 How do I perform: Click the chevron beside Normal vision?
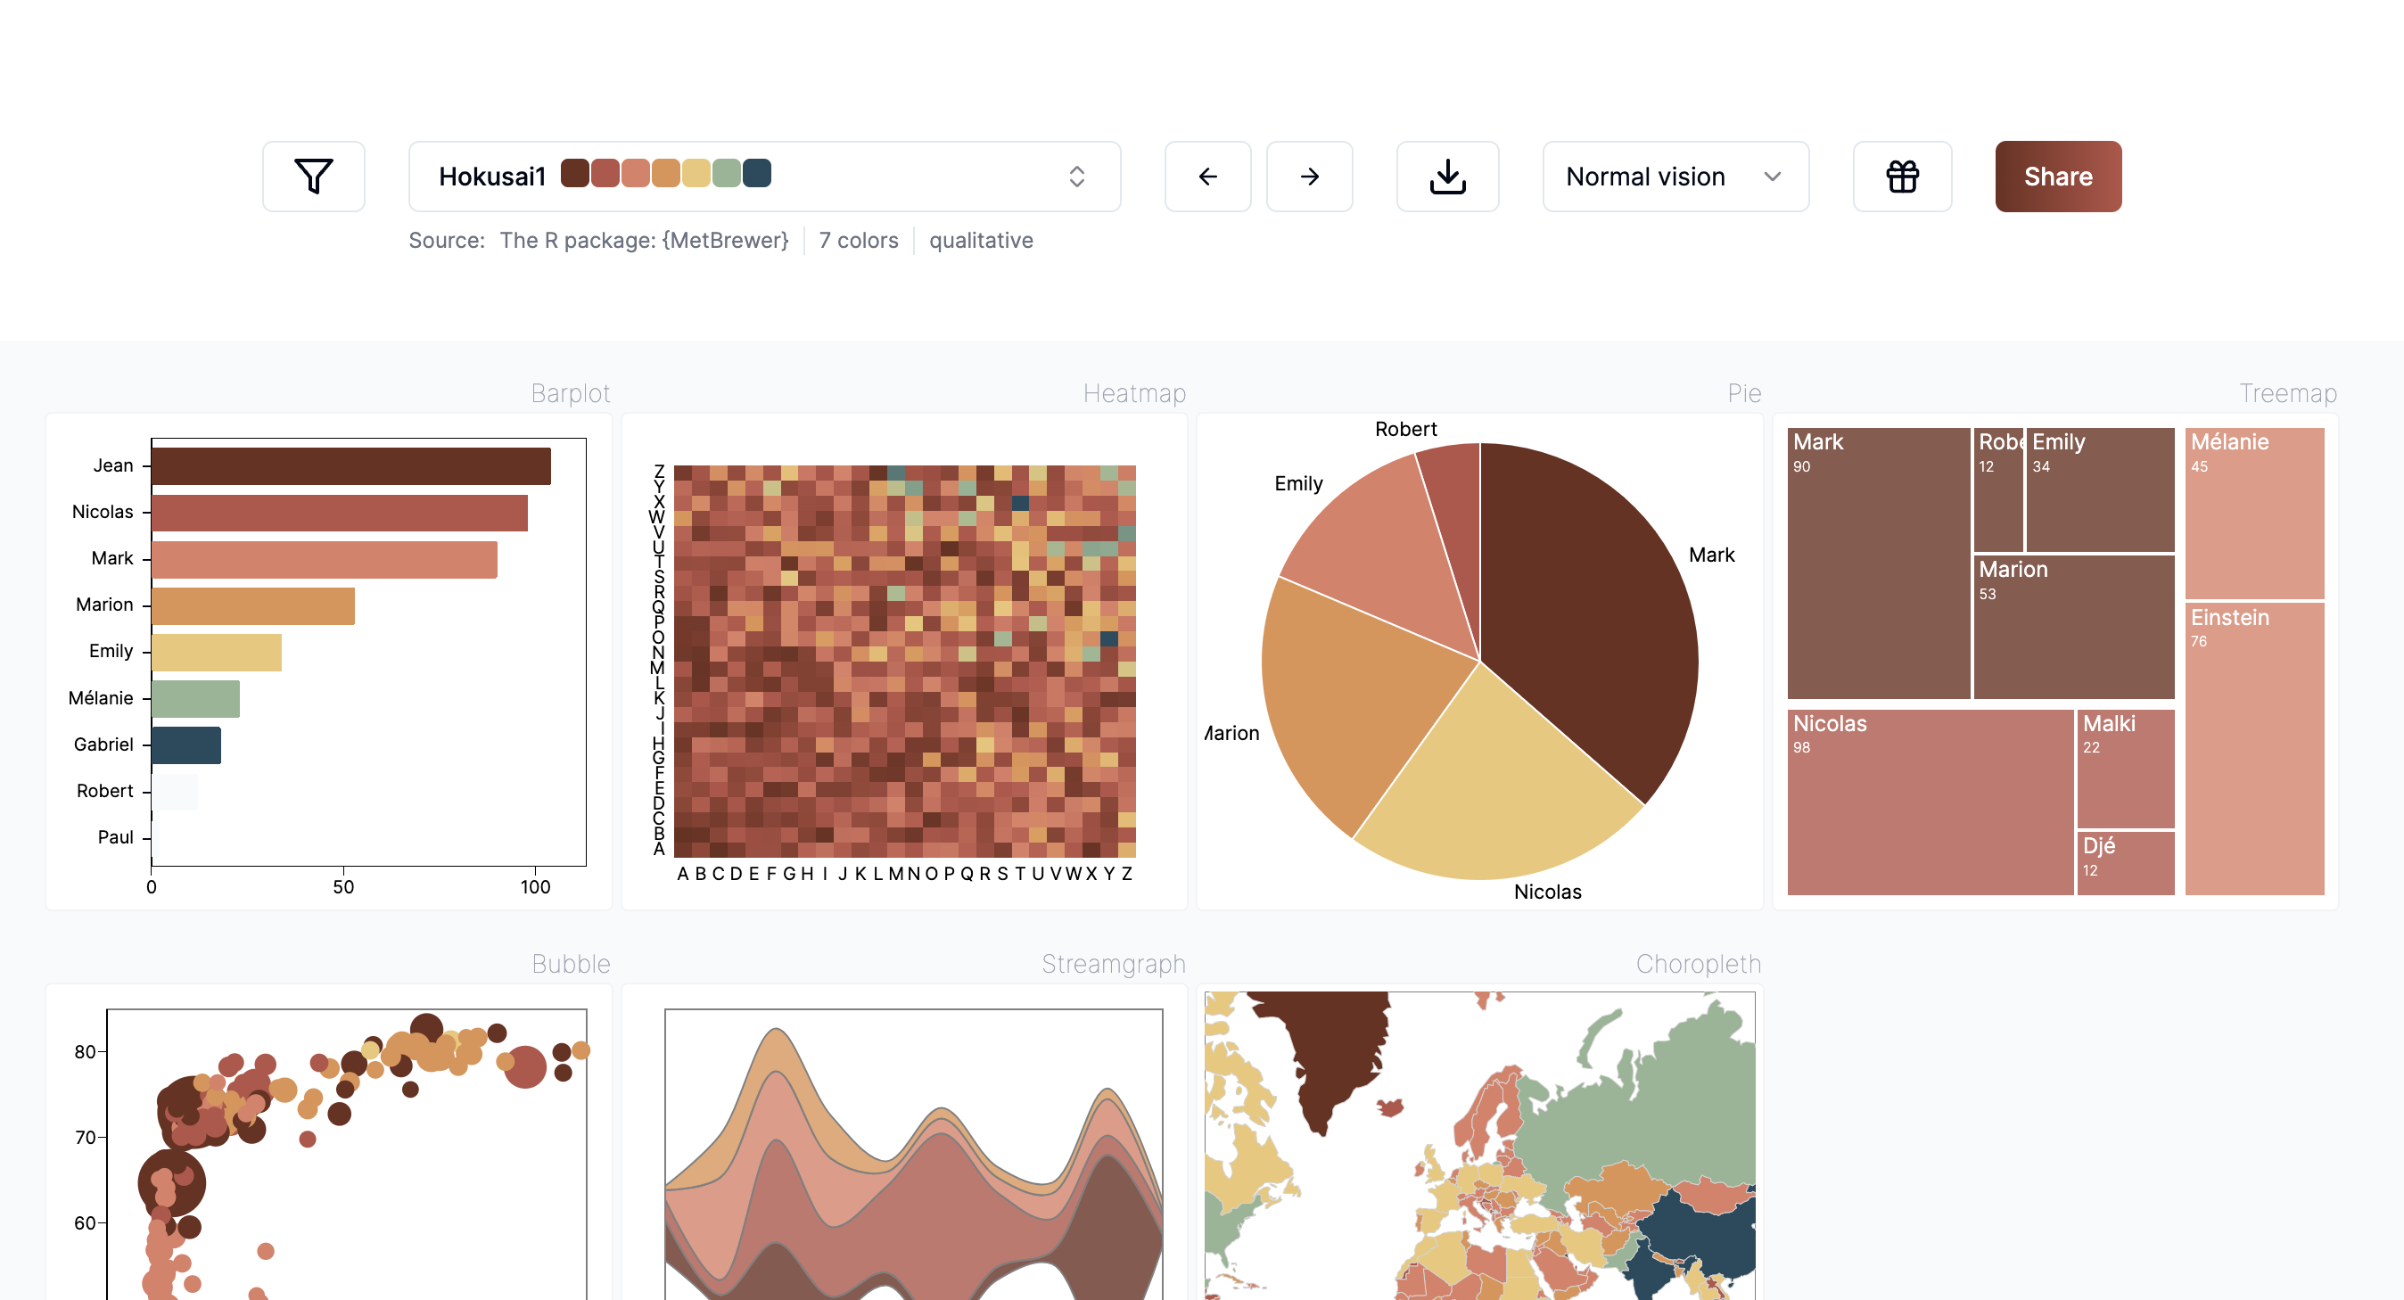click(x=1771, y=177)
